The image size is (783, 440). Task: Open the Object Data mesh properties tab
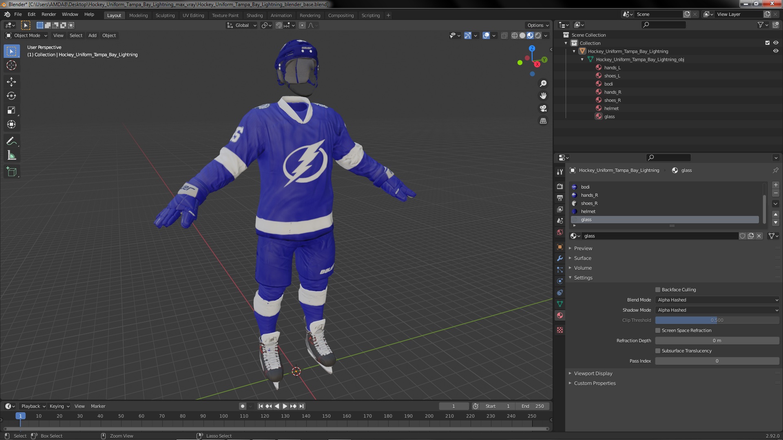560,304
